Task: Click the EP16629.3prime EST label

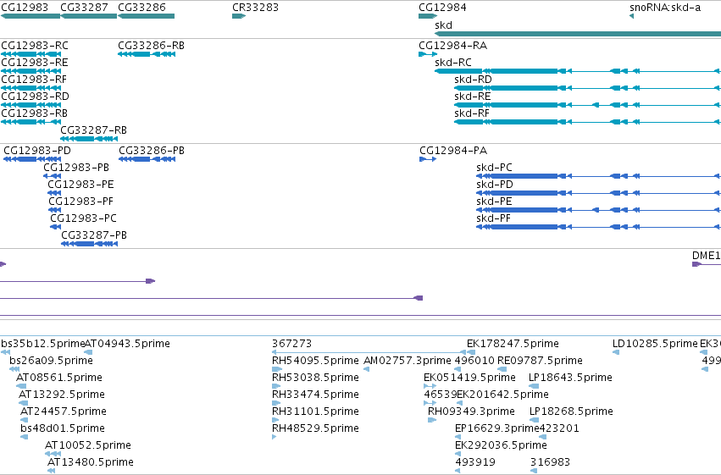Action: point(496,428)
